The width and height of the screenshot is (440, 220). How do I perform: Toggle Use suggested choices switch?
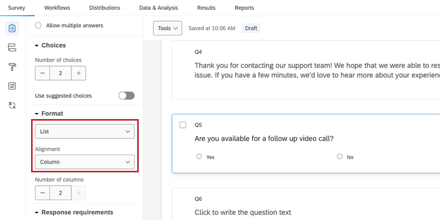tap(126, 96)
